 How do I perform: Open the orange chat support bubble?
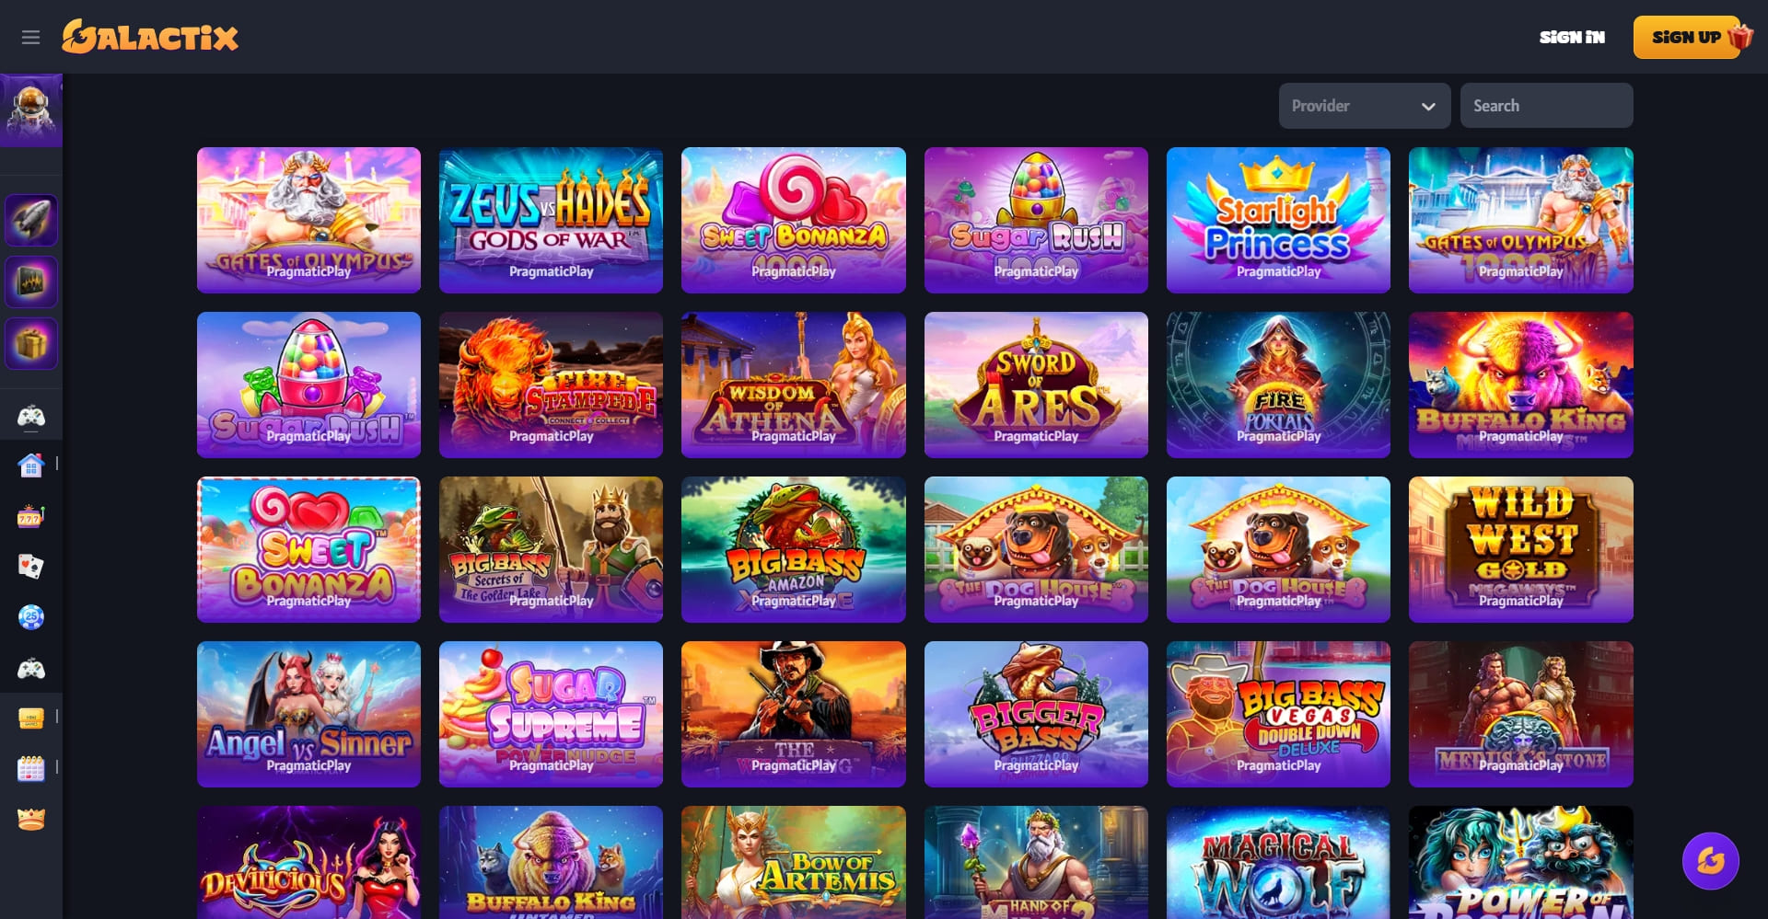click(1710, 861)
